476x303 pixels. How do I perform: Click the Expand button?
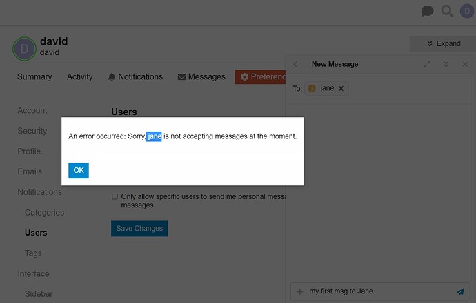click(x=444, y=43)
